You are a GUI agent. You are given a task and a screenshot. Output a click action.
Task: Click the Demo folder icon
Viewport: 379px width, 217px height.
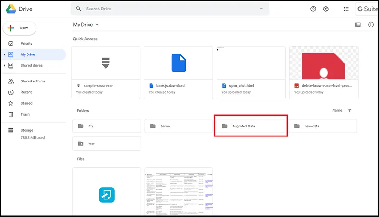[153, 126]
